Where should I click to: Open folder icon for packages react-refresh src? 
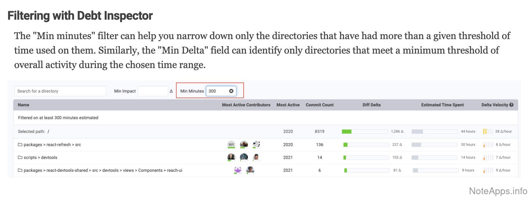coord(20,145)
